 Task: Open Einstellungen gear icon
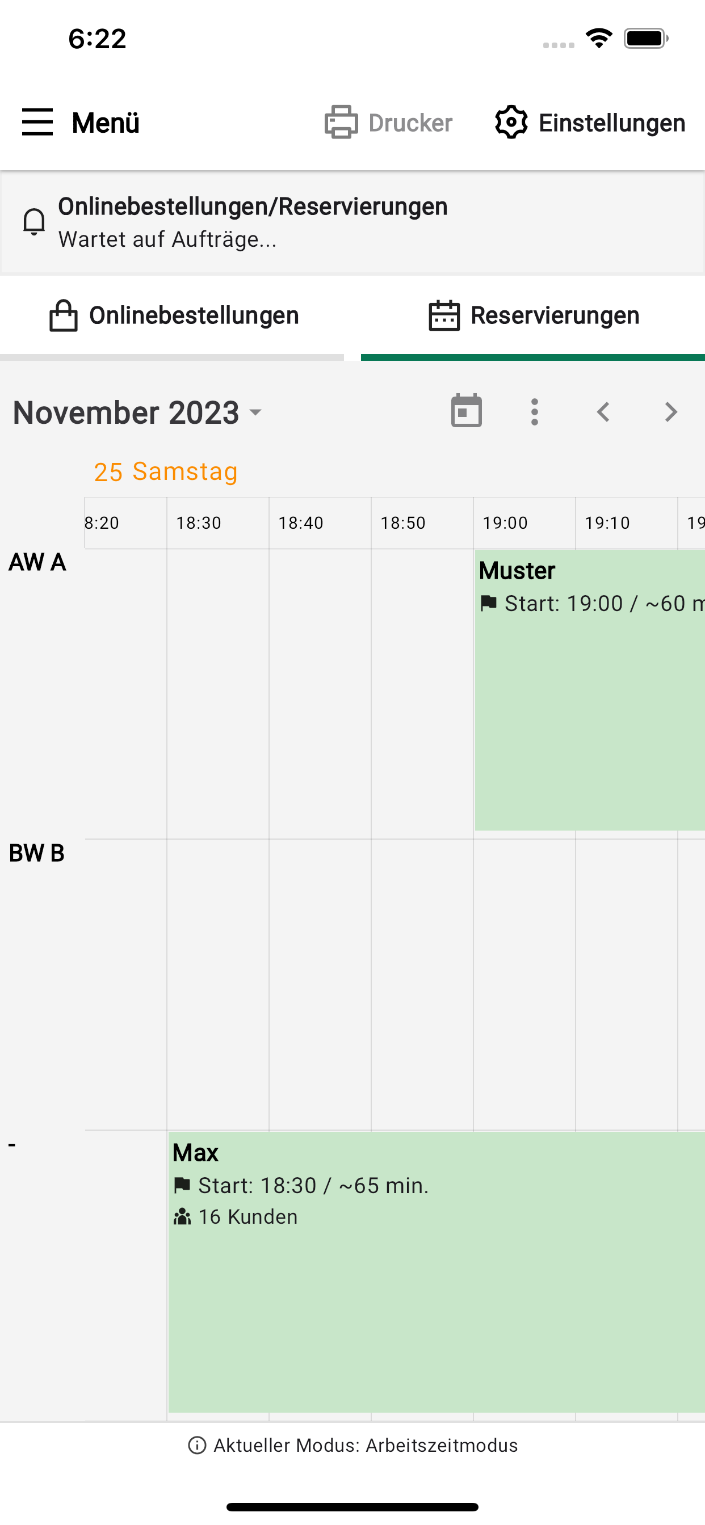[x=511, y=122]
